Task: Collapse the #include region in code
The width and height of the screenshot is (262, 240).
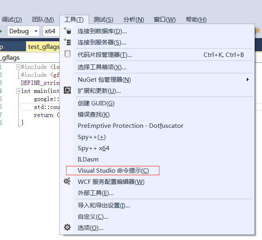Action: 18,67
